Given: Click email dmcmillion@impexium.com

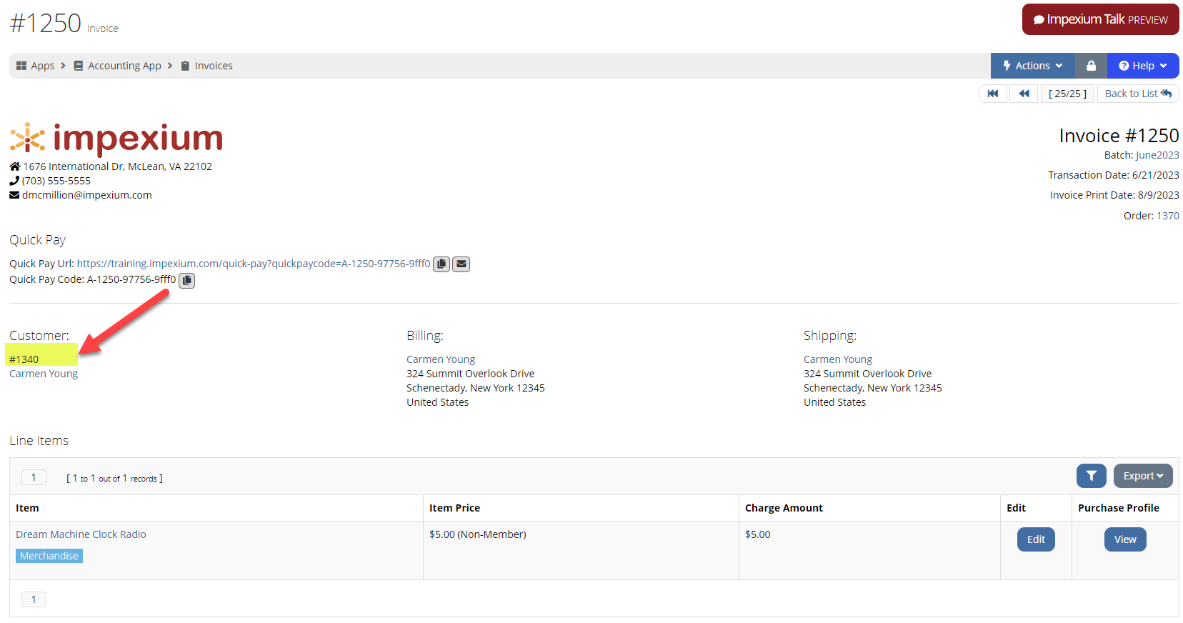Looking at the screenshot, I should [86, 195].
